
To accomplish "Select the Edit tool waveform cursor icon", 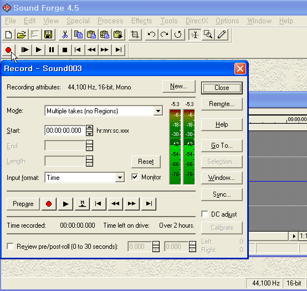I will tap(195, 35).
